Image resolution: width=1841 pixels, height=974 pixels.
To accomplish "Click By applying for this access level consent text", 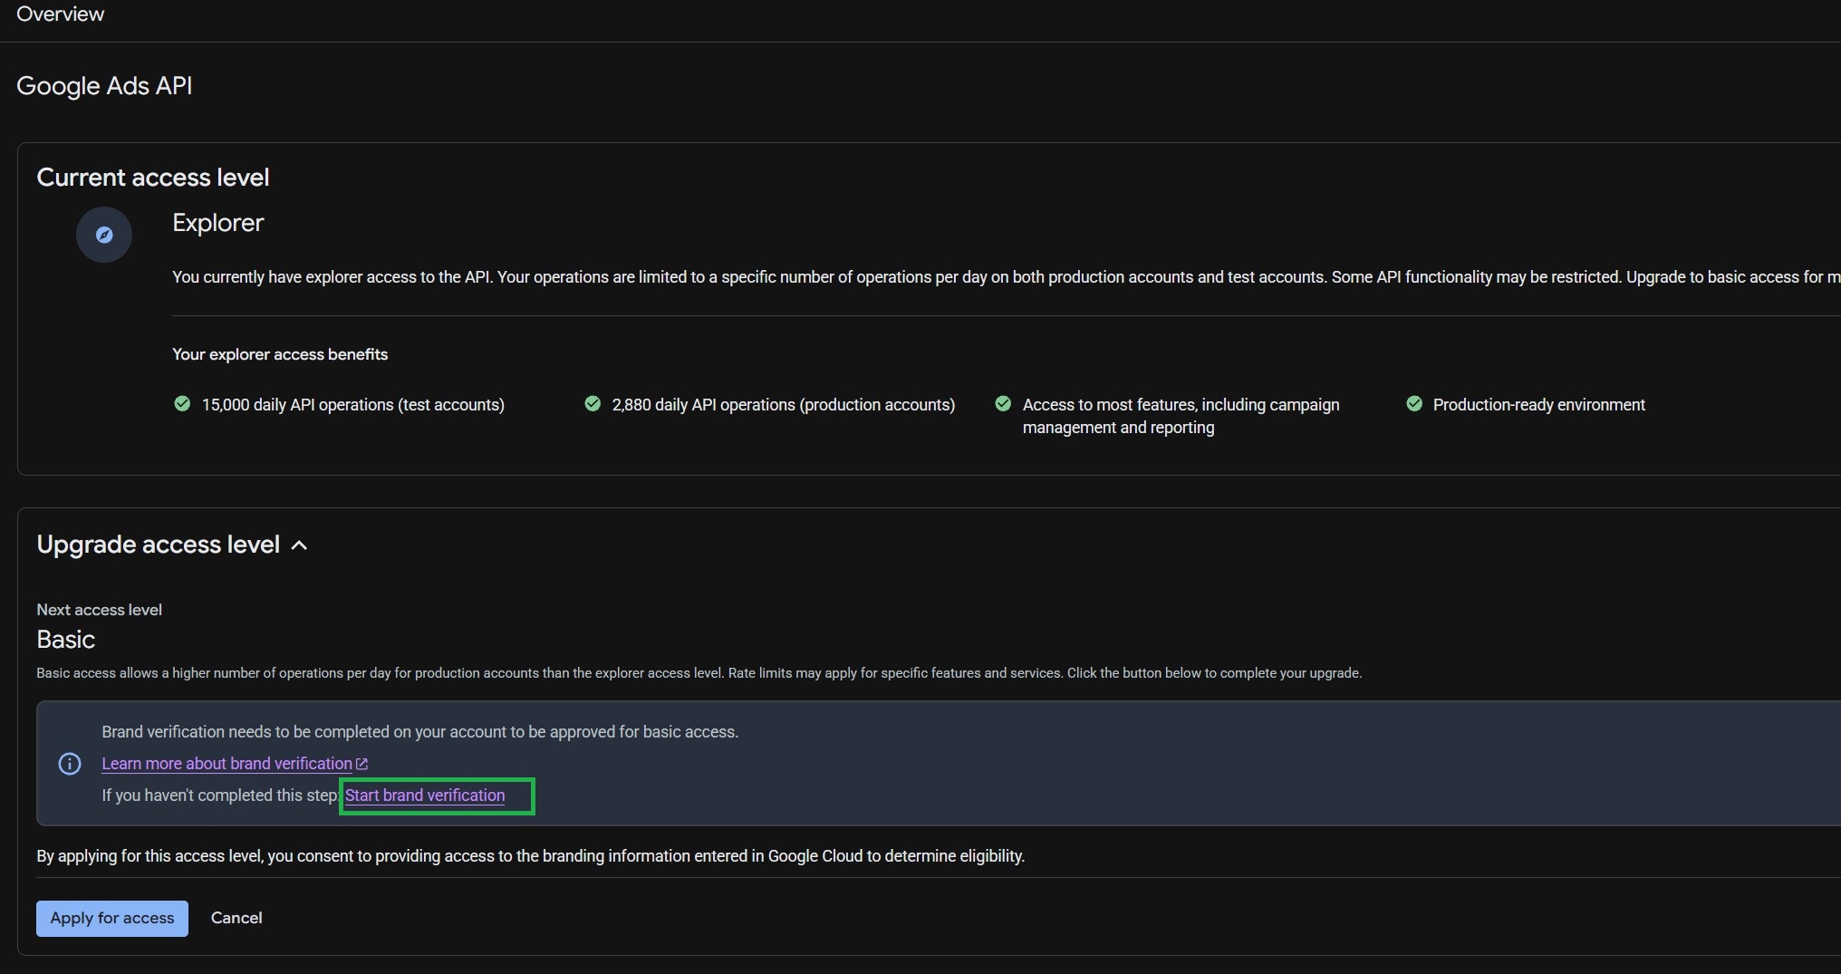I will (x=531, y=856).
